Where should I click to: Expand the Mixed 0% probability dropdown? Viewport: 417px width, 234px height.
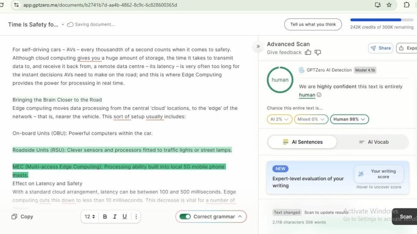tap(313, 119)
